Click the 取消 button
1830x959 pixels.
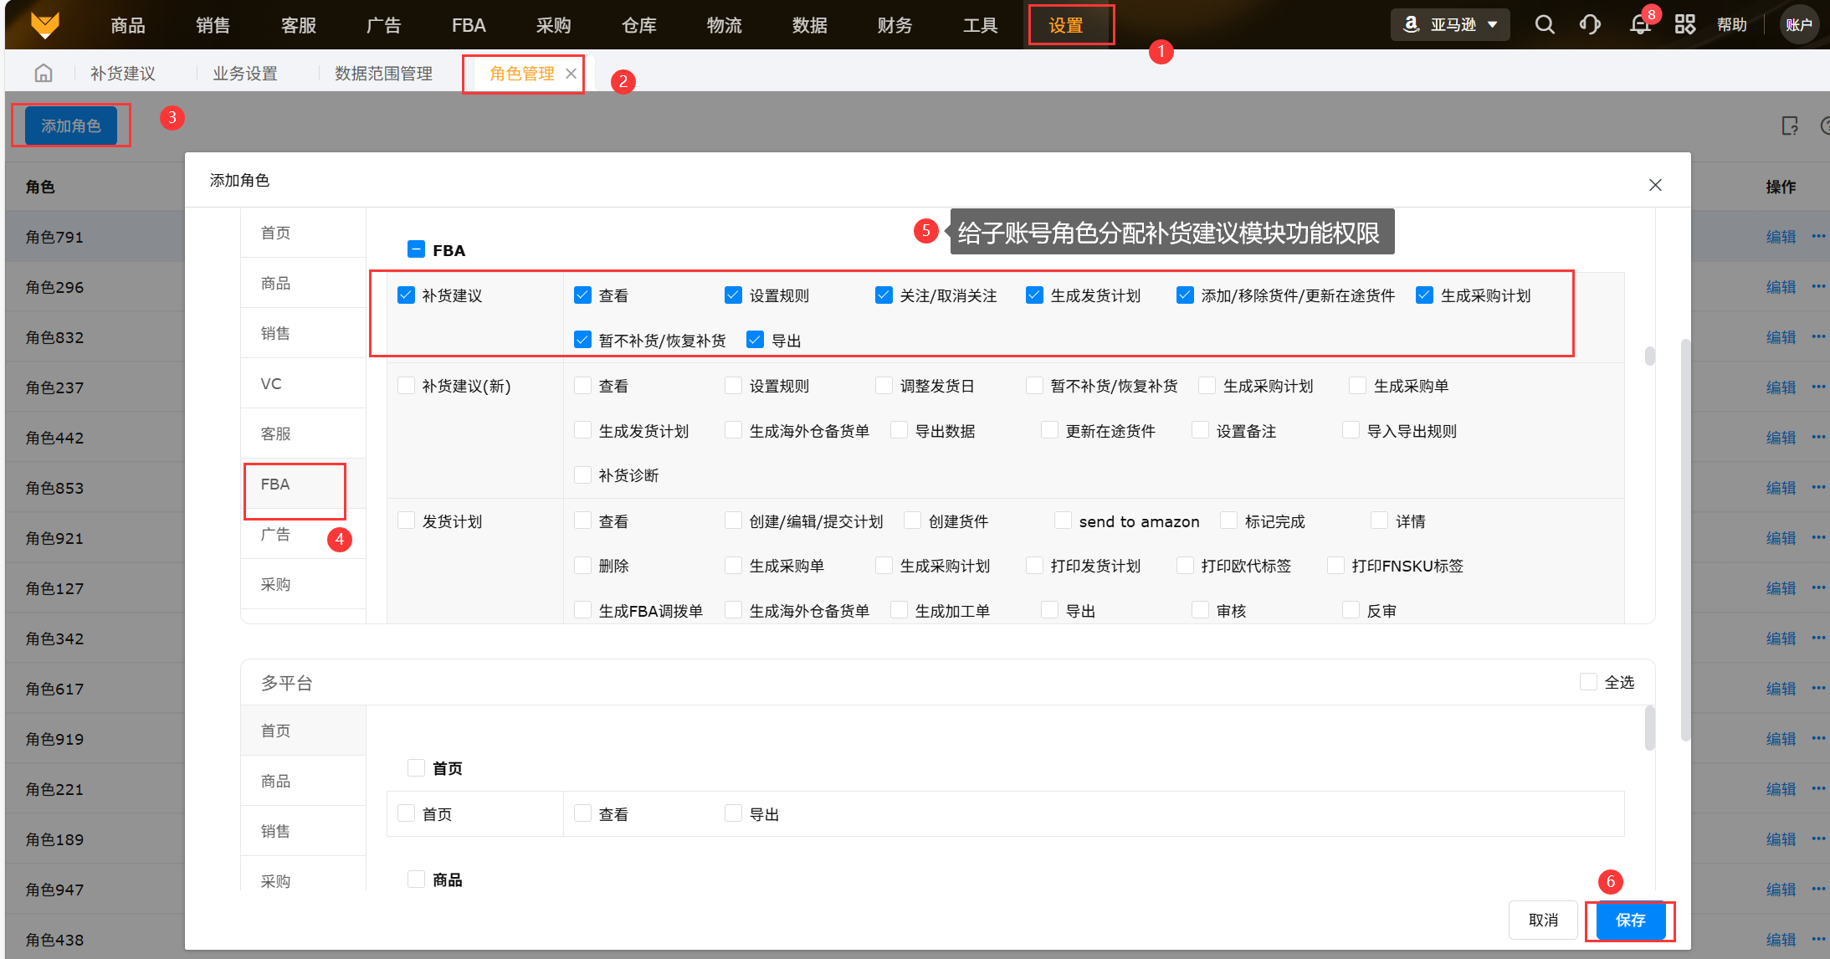point(1543,921)
